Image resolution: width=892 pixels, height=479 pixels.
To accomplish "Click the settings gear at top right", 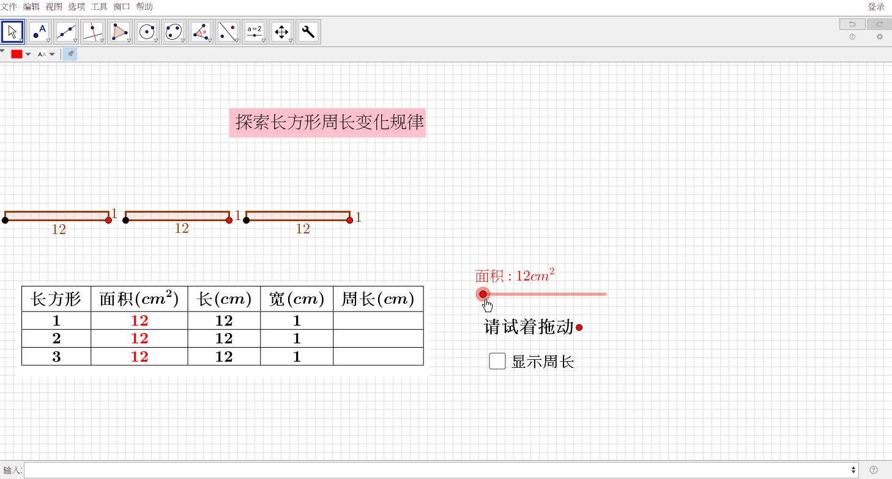I will tap(880, 37).
